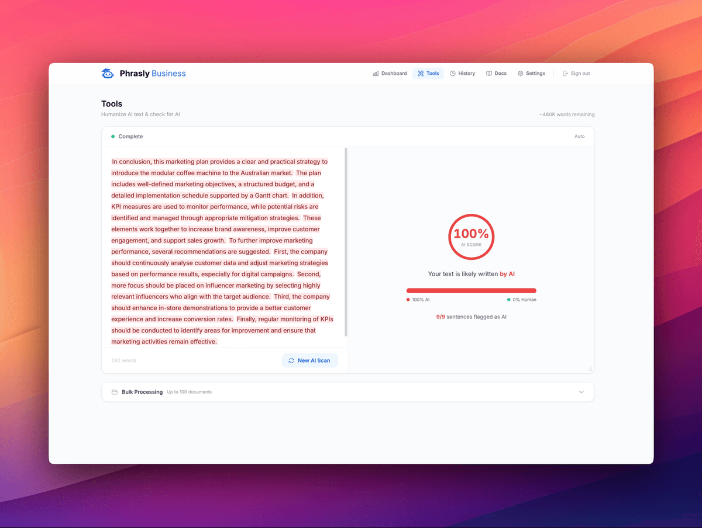702x528 pixels.
Task: Click the 'AI SCORE' label inside the circle
Action: 472,245
